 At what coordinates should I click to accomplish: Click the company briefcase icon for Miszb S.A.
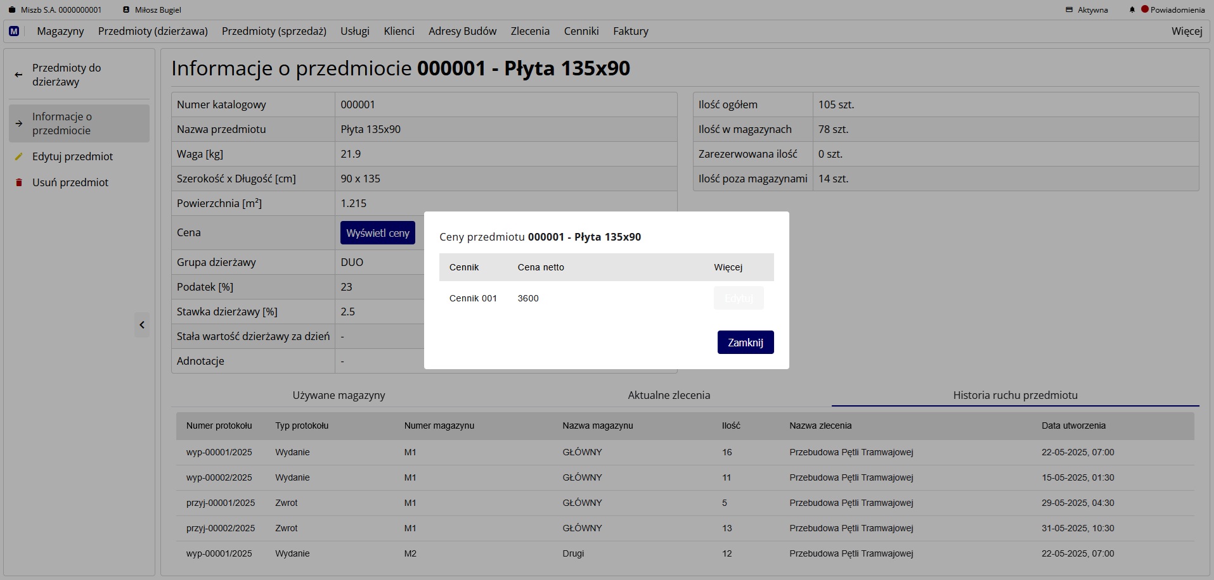tap(11, 10)
